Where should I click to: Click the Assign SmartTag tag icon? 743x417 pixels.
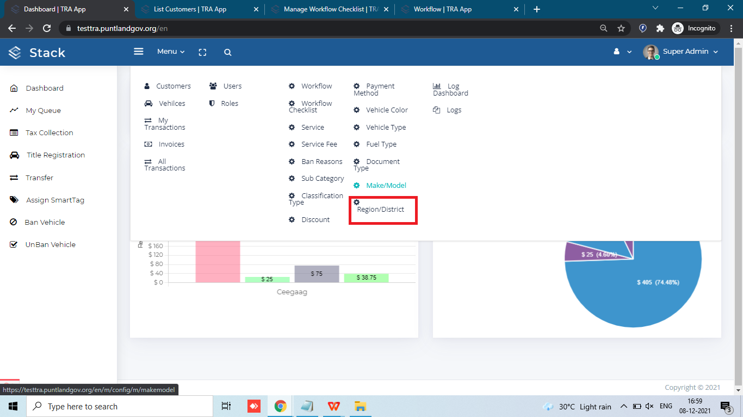click(x=14, y=200)
